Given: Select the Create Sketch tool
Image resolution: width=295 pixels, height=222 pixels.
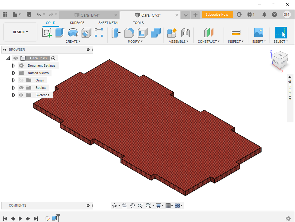Looking at the screenshot, I should point(47,33).
